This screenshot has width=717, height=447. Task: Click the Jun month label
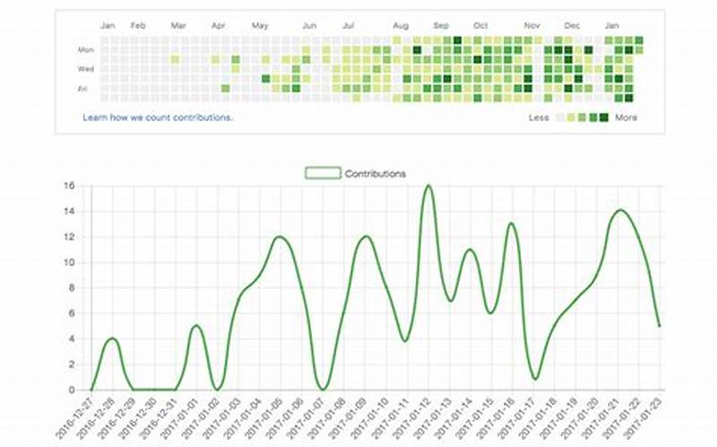(x=309, y=26)
